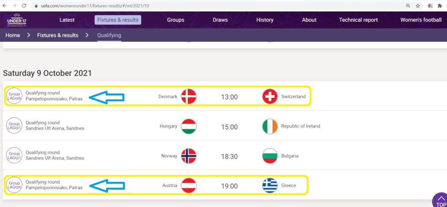447x207 pixels.
Task: Jump to top with TOP button
Action: 440,200
